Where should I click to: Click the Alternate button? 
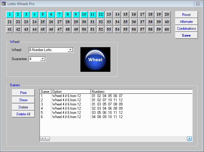[x=186, y=22]
